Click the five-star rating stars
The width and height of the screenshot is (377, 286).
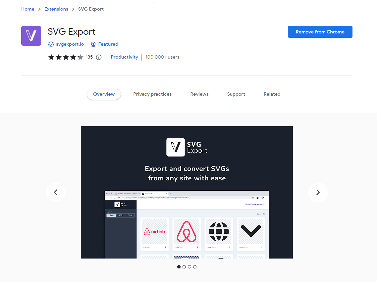coord(66,57)
